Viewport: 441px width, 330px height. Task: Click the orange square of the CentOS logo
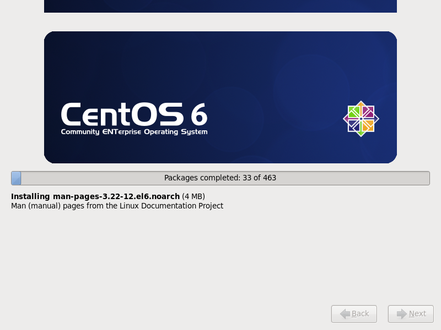coord(368,126)
